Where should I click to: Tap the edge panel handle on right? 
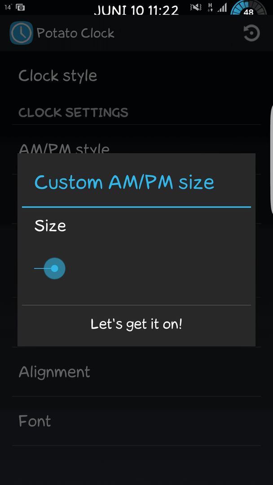point(272,159)
